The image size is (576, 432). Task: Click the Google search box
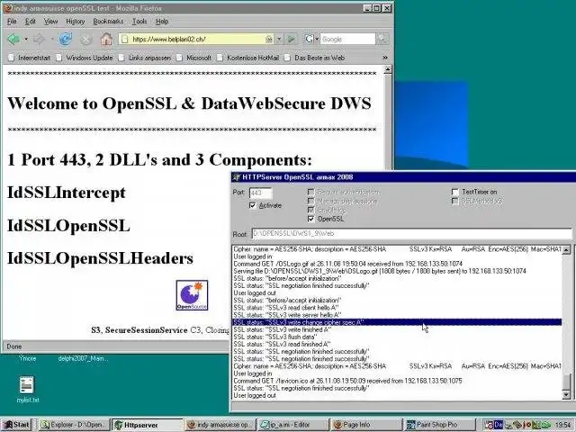348,39
